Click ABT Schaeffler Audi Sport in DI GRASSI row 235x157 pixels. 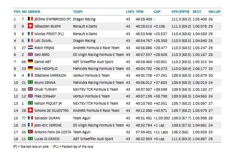(x=93, y=139)
